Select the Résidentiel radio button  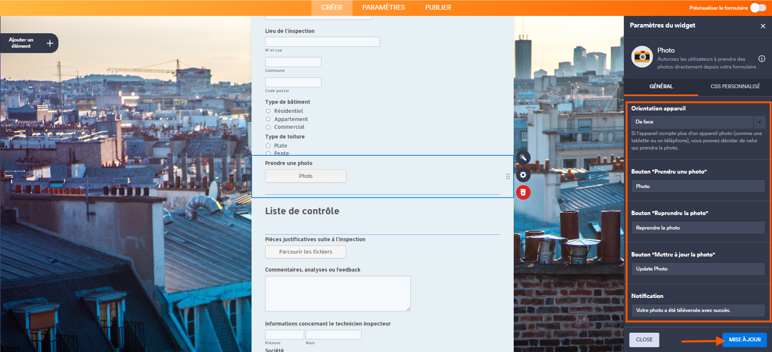tap(268, 111)
